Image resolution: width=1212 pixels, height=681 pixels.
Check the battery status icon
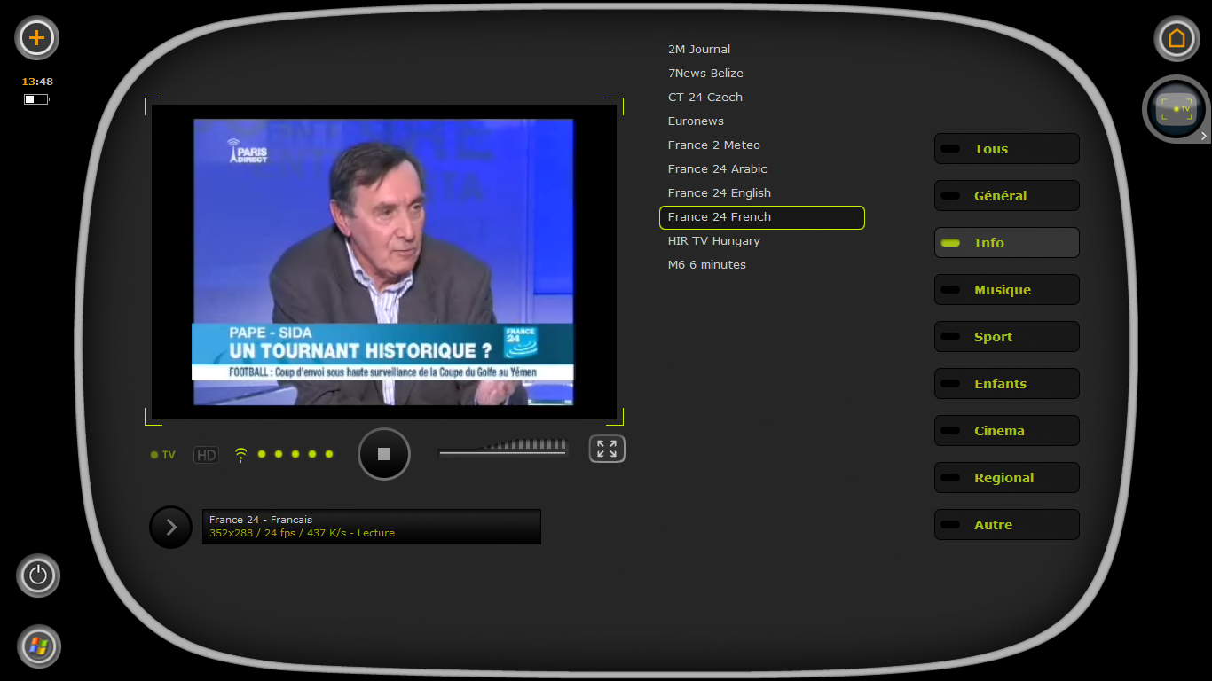(36, 99)
